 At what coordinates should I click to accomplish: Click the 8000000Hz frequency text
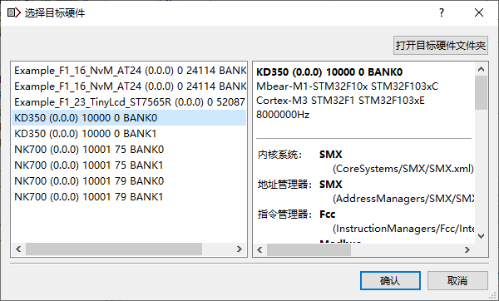283,115
